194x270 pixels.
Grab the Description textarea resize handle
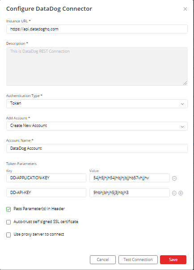(x=185, y=83)
